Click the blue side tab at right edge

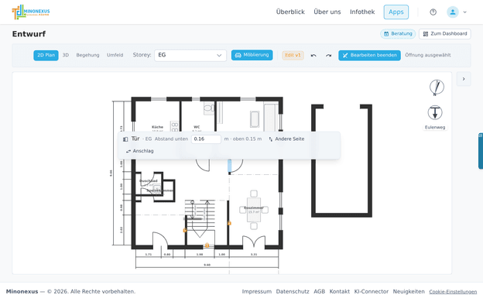(481, 151)
